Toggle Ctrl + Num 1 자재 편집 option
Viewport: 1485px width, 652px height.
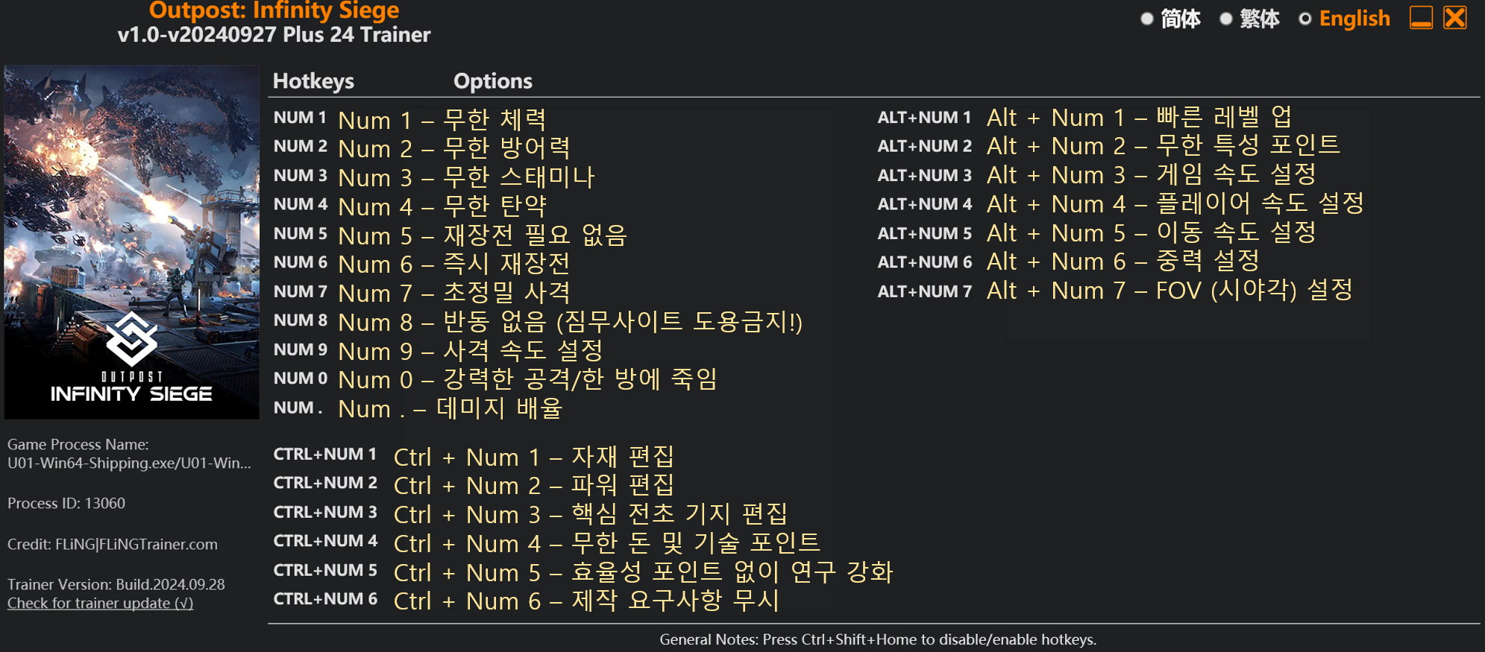point(534,457)
